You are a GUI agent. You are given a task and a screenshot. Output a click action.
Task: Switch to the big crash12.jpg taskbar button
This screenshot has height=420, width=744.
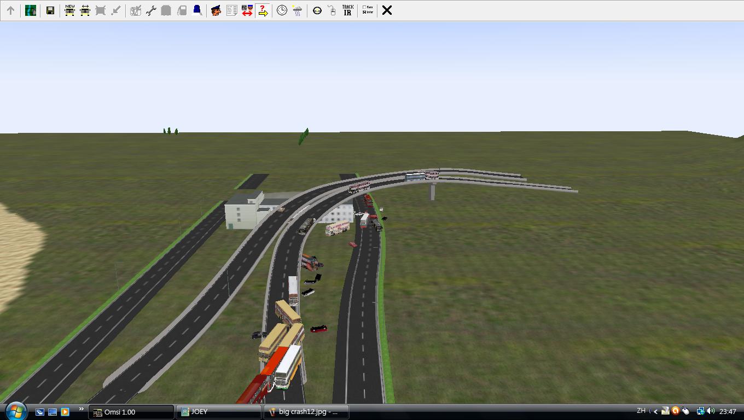[306, 412]
